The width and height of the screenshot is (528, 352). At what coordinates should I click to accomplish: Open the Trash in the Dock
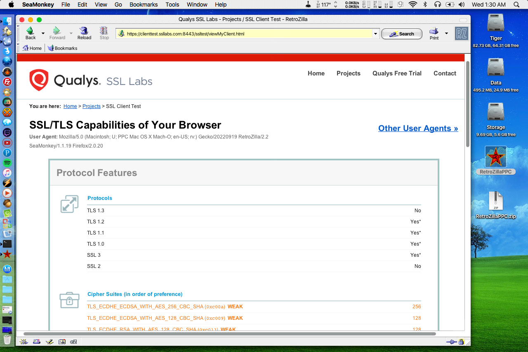(x=7, y=340)
